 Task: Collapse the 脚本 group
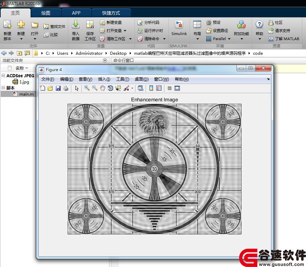pyautogui.click(x=3, y=87)
